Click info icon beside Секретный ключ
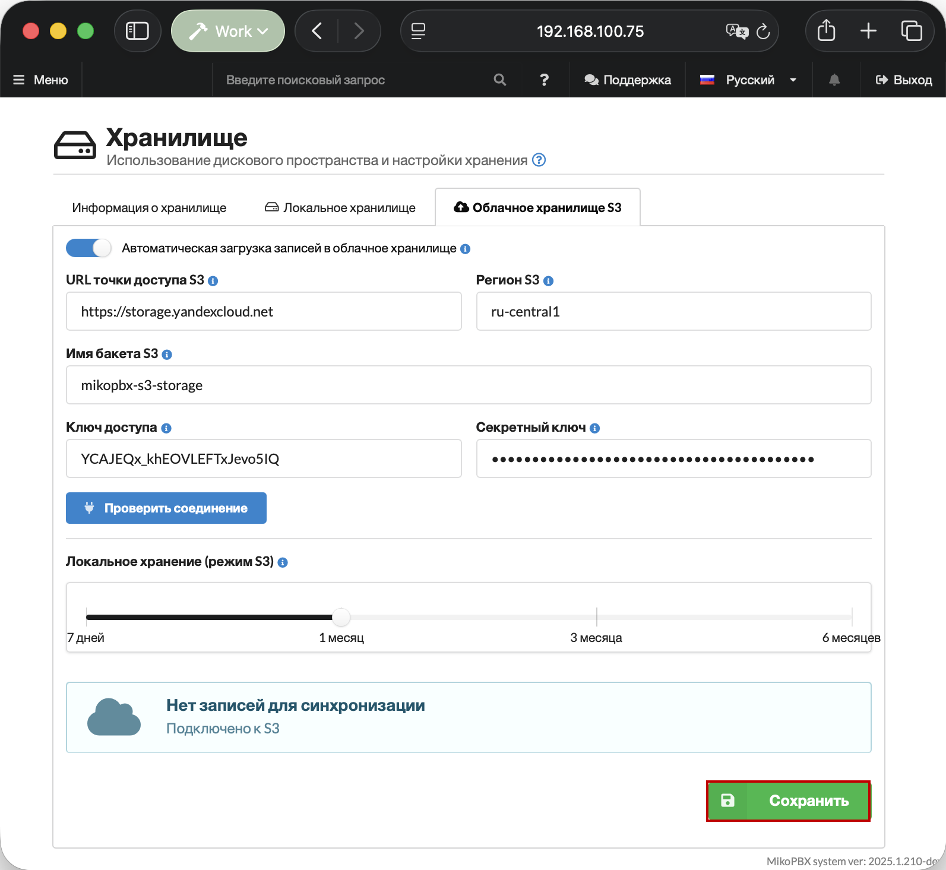946x870 pixels. coord(595,428)
